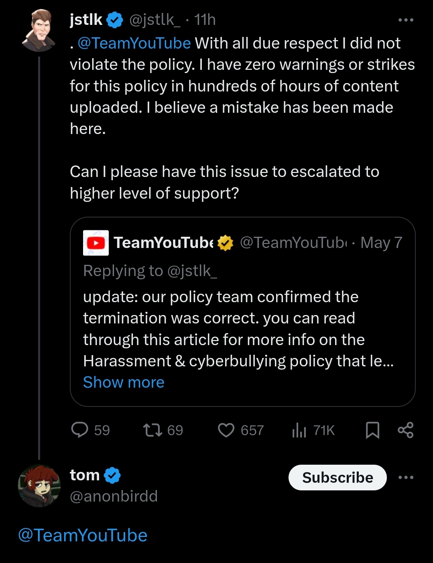Open @TeamYouTube mention in jstlk's tweet
433x563 pixels.
tap(134, 43)
